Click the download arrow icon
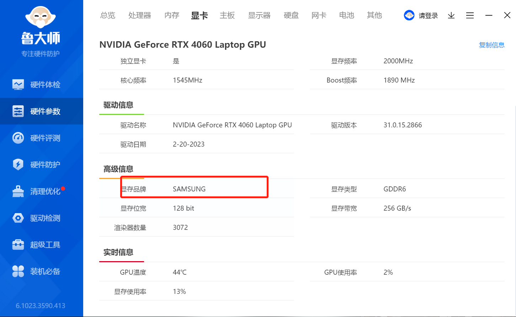The height and width of the screenshot is (317, 516). [x=451, y=15]
